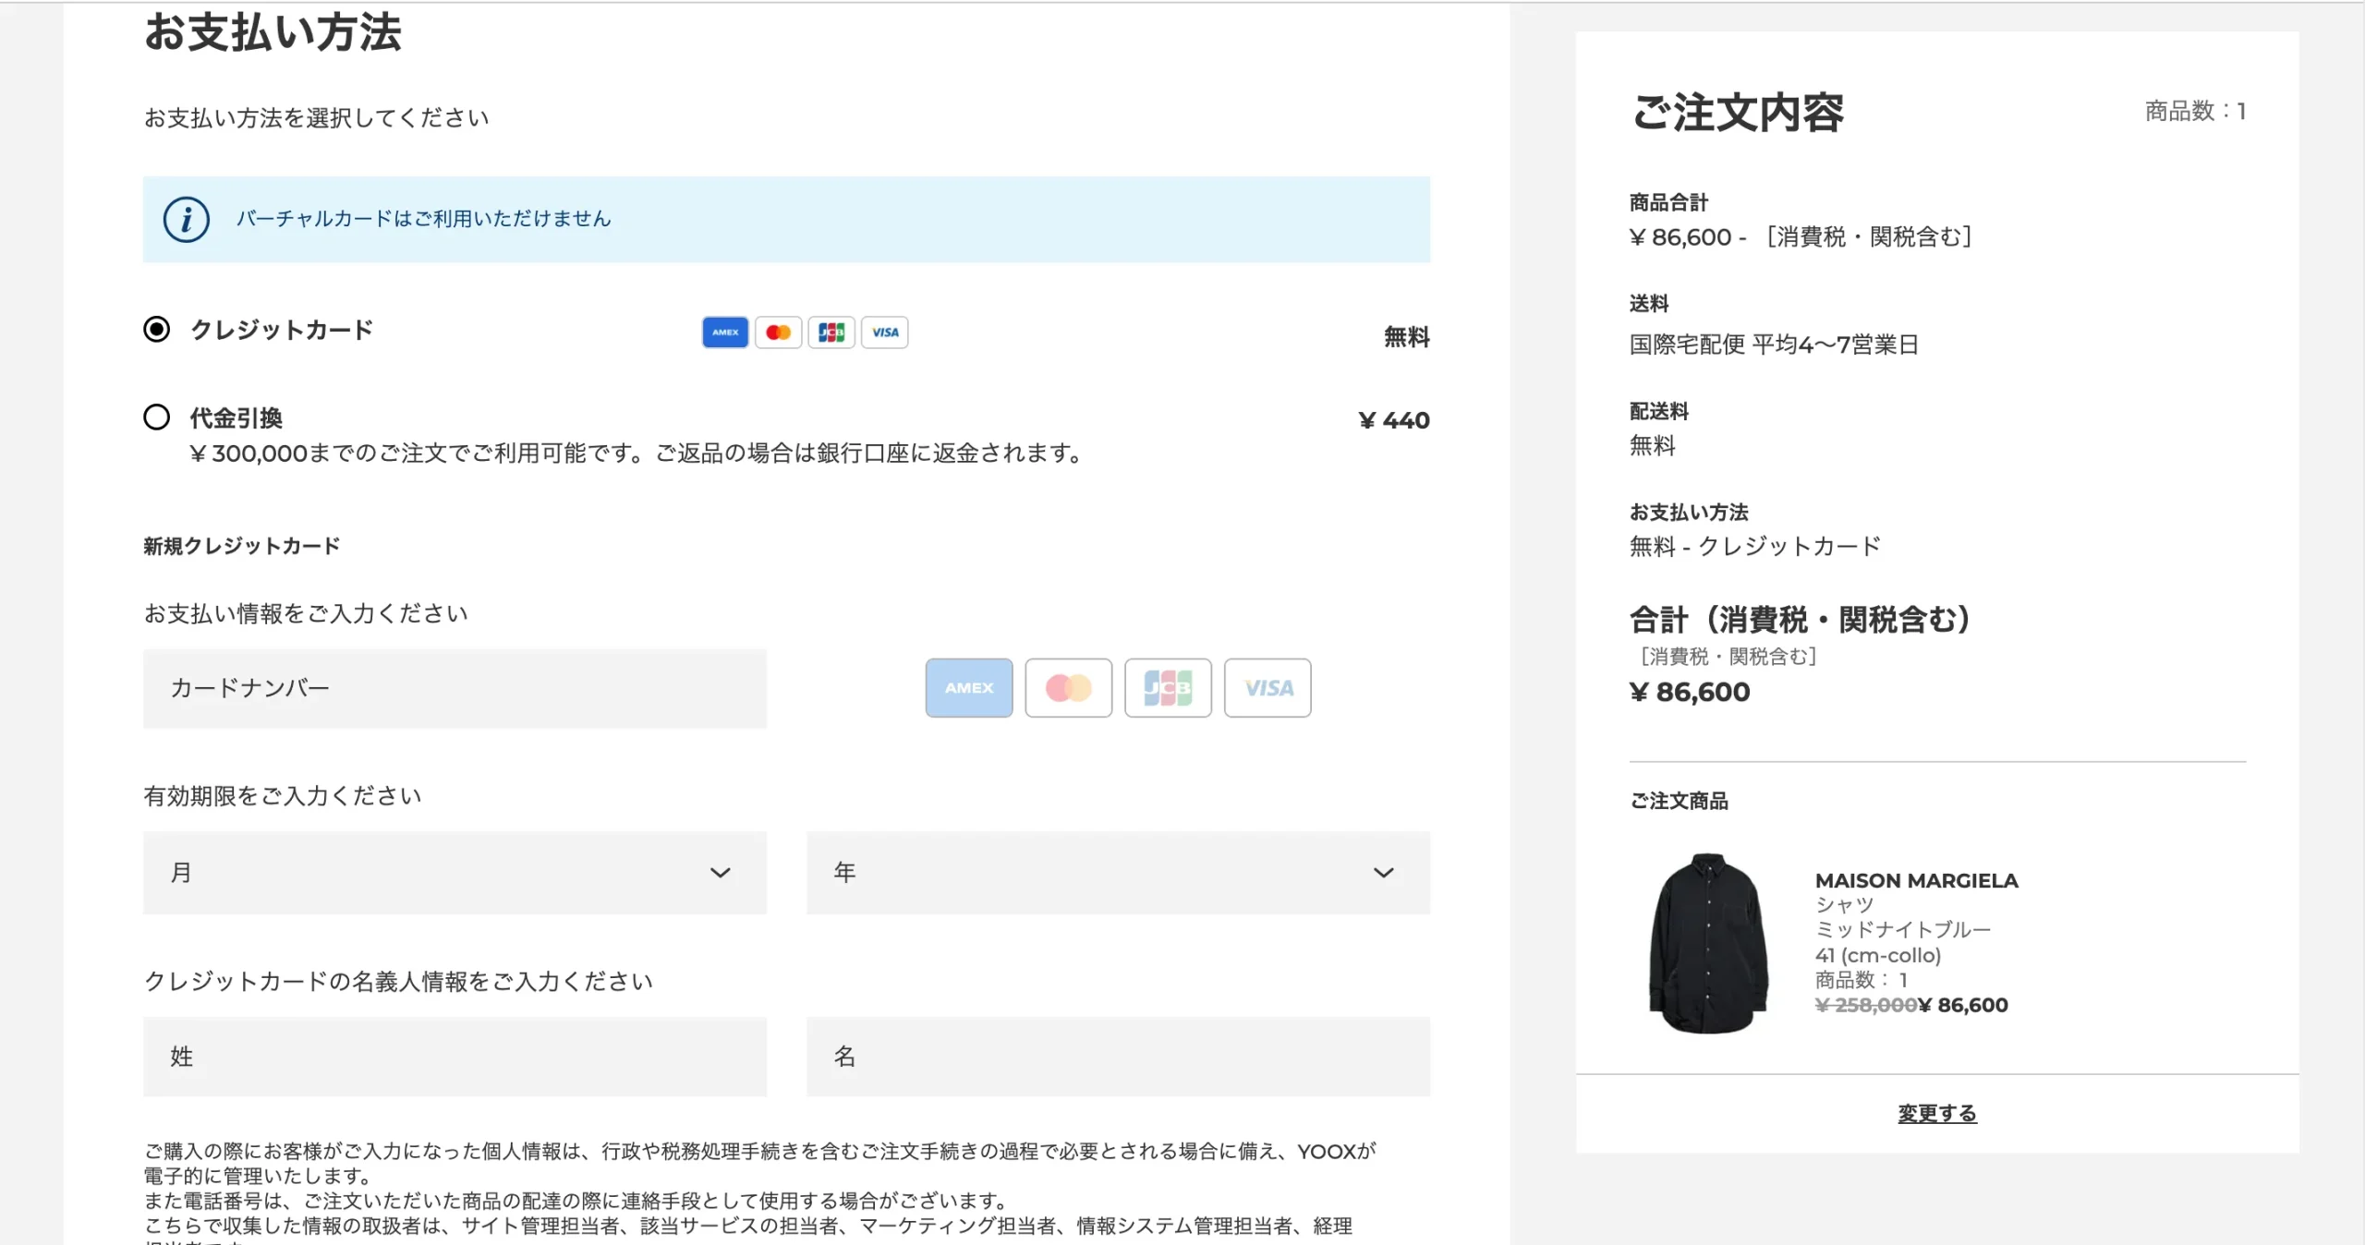
Task: Click small Mastercard logo beside クレジットカード
Action: coord(778,332)
